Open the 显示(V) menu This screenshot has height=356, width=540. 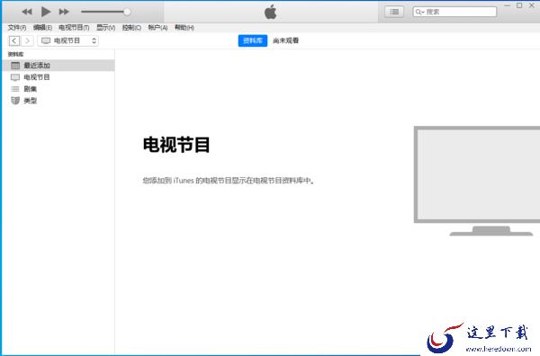105,28
